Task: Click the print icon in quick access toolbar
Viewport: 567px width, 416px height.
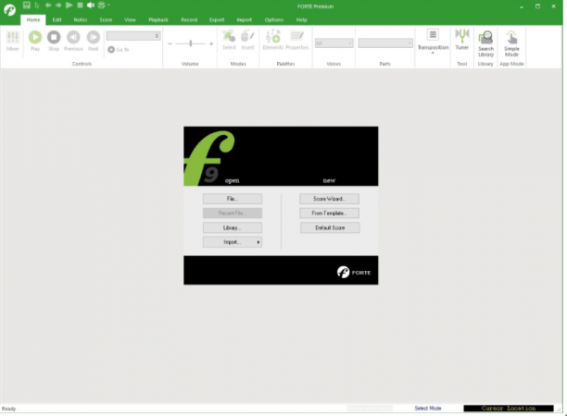Action: coord(101,5)
